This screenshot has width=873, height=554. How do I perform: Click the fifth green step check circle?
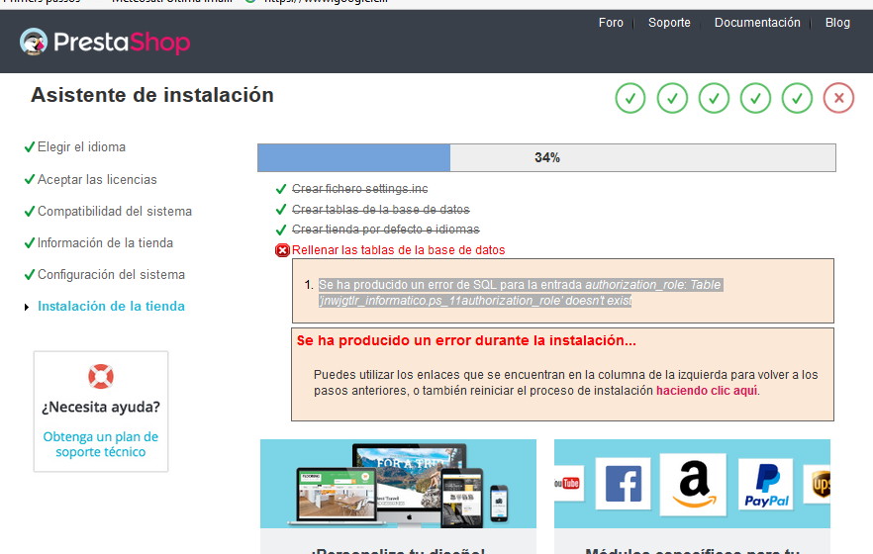[798, 99]
